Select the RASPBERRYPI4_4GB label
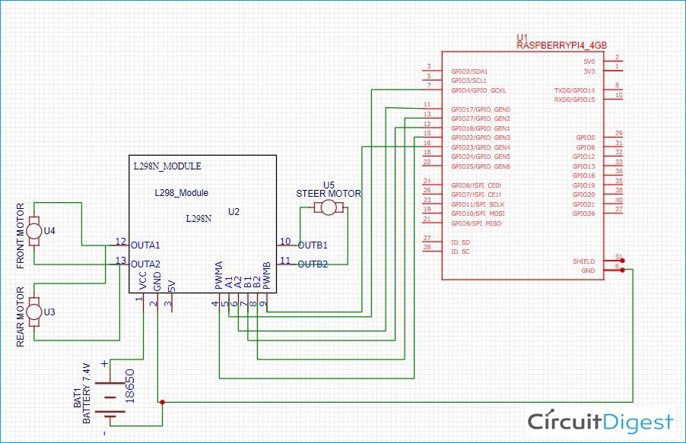Viewport: 686px width, 443px height. [562, 46]
